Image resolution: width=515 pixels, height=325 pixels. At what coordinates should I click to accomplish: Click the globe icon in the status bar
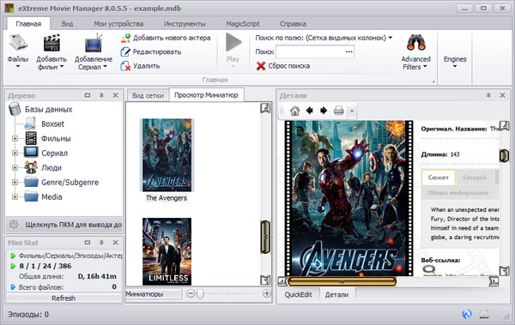point(467,314)
